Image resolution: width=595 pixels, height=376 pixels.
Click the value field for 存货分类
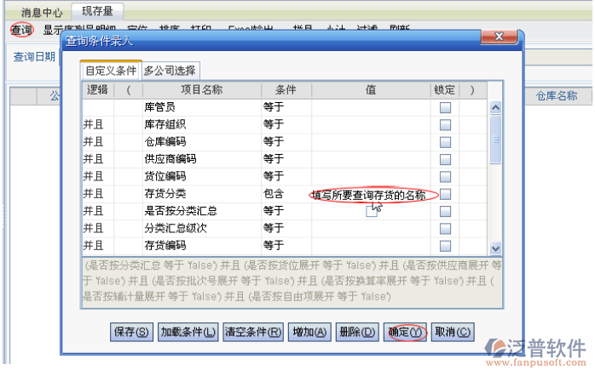(x=371, y=194)
